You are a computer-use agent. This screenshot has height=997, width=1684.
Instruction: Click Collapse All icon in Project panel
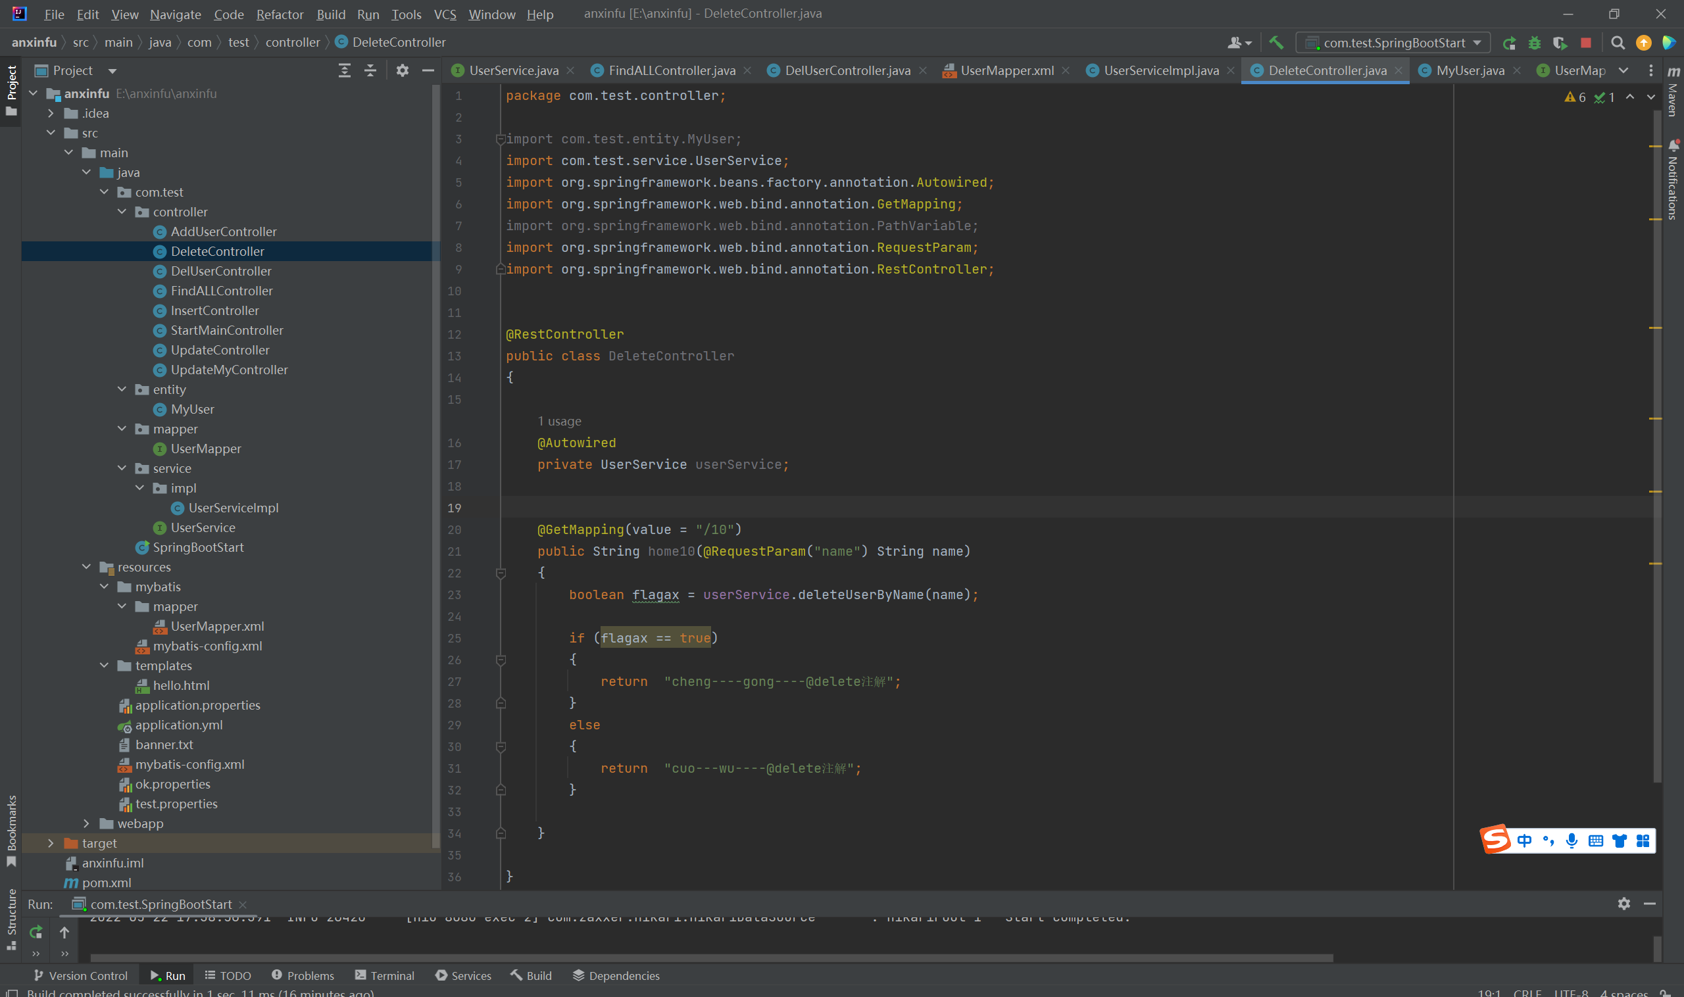pos(370,70)
